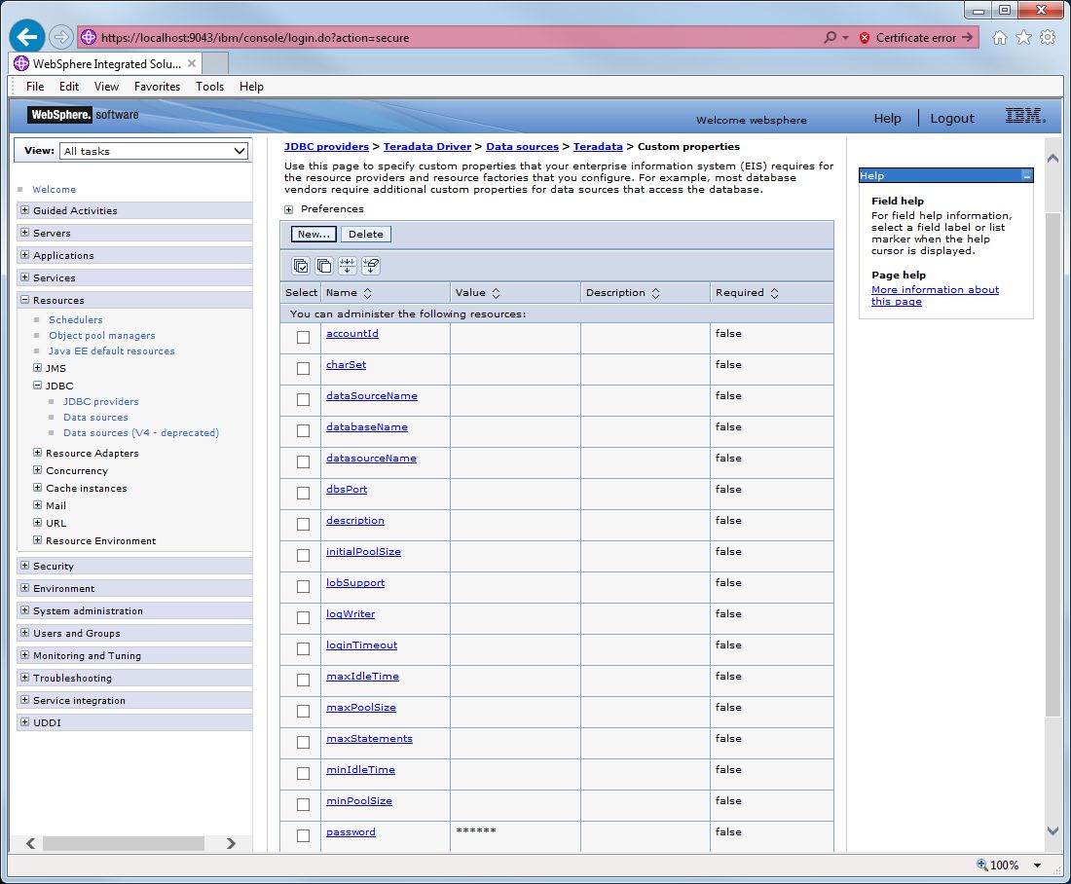Click the content pane vertical scrollbar thumb
This screenshot has height=884, width=1071.
(1053, 464)
